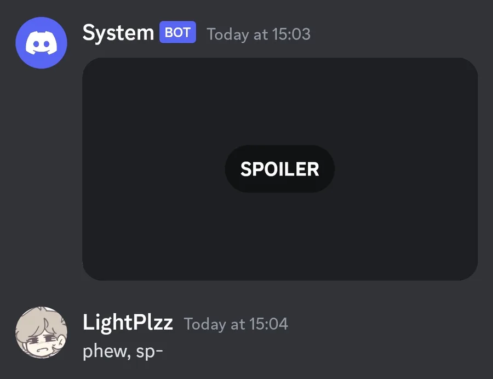Click the blue BOT tag badge

[x=177, y=32]
